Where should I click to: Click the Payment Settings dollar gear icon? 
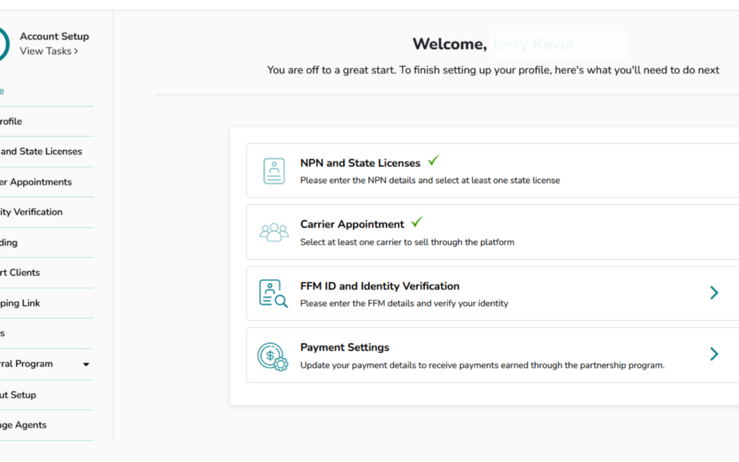click(273, 357)
